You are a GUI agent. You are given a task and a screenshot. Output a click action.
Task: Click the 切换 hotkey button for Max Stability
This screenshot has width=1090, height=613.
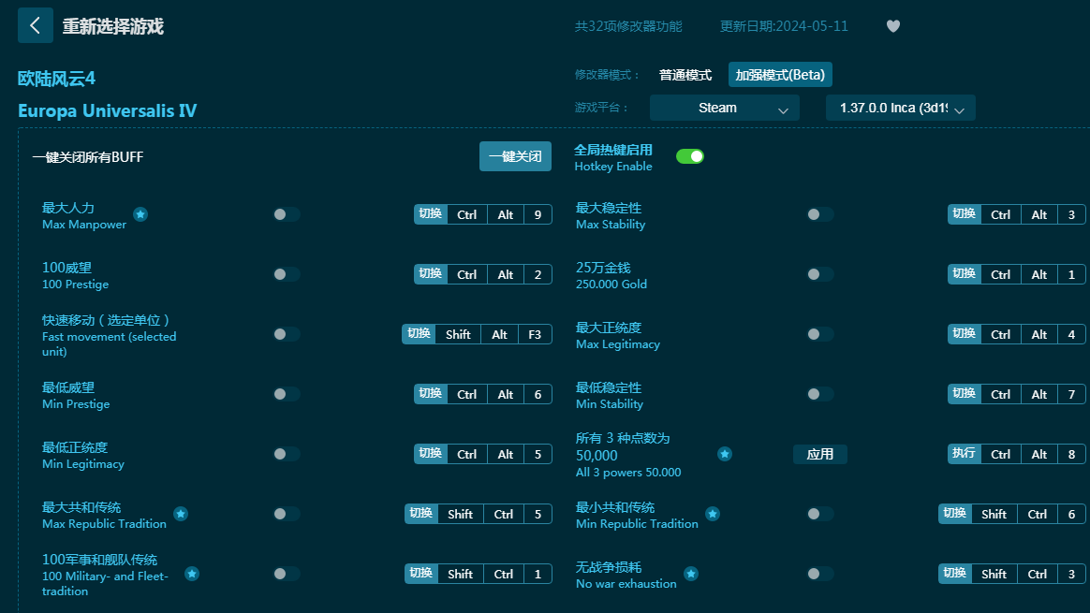(965, 214)
